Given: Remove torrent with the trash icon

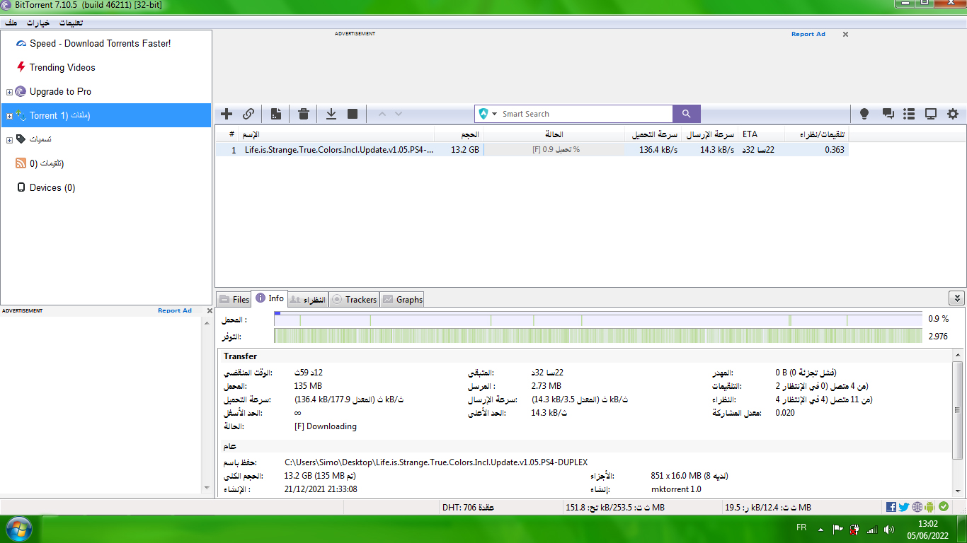Looking at the screenshot, I should [x=304, y=114].
